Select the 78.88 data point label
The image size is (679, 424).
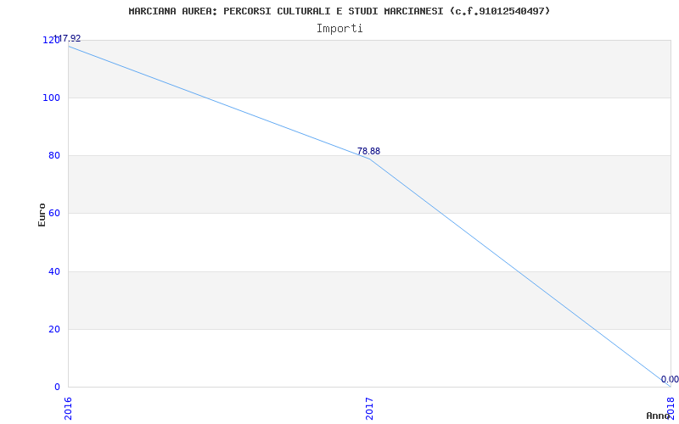(368, 151)
